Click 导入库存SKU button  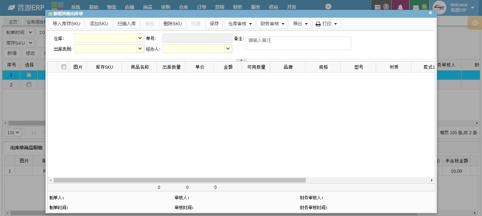[66, 24]
